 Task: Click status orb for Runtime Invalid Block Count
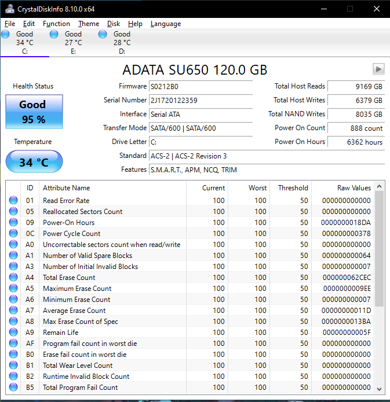[13, 377]
